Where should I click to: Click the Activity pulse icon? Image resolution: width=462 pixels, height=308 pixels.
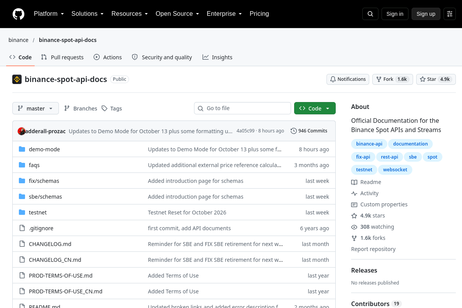click(354, 193)
